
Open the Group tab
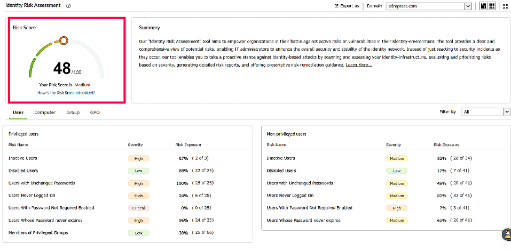(x=73, y=112)
